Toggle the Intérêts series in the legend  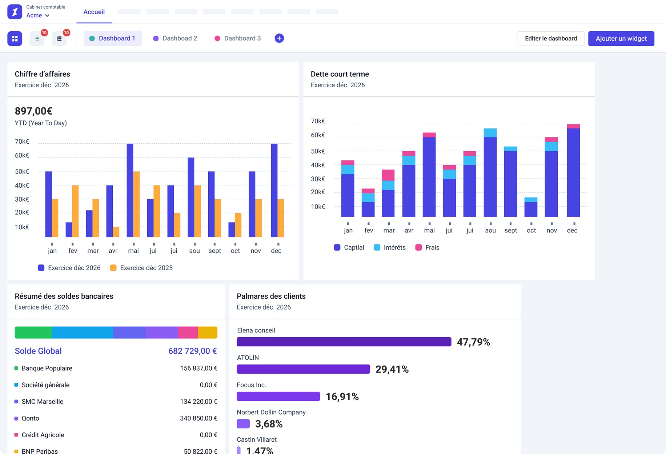389,247
